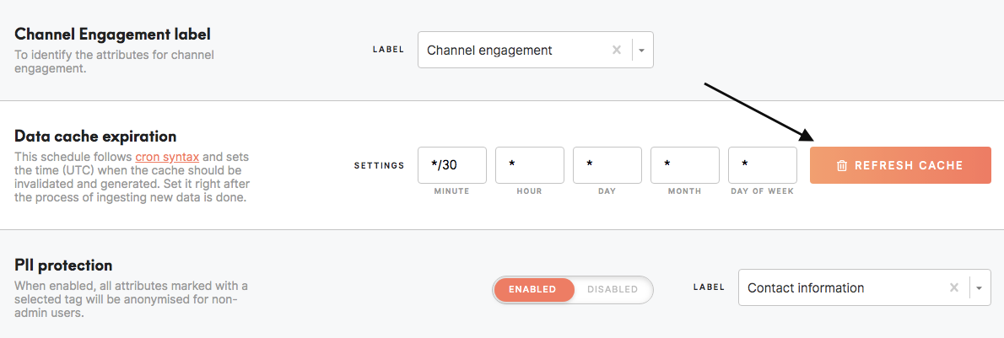Click the SETTINGS label text
The width and height of the screenshot is (1004, 338).
(380, 166)
